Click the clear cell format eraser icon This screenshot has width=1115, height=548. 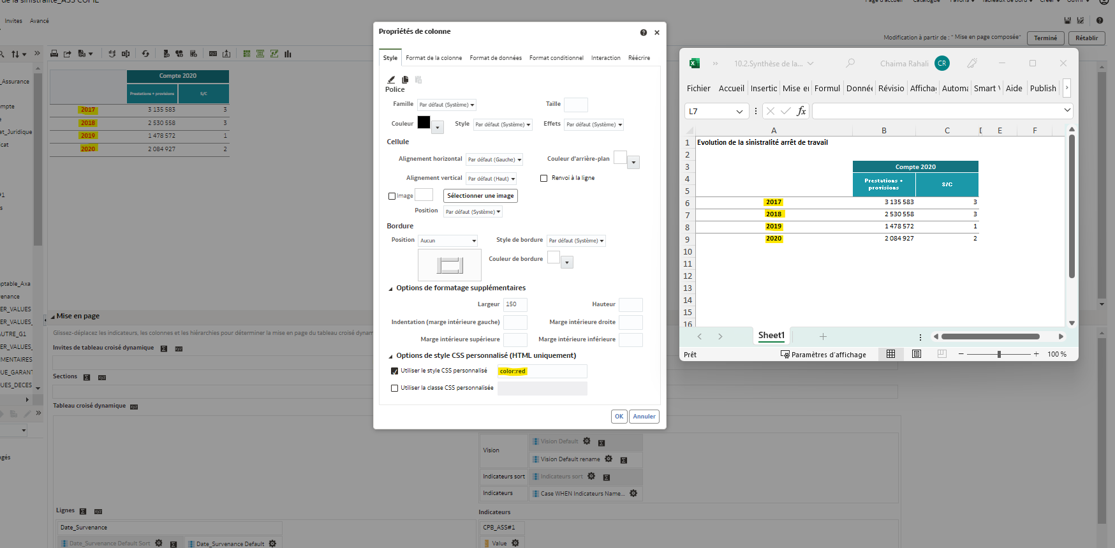(x=391, y=80)
